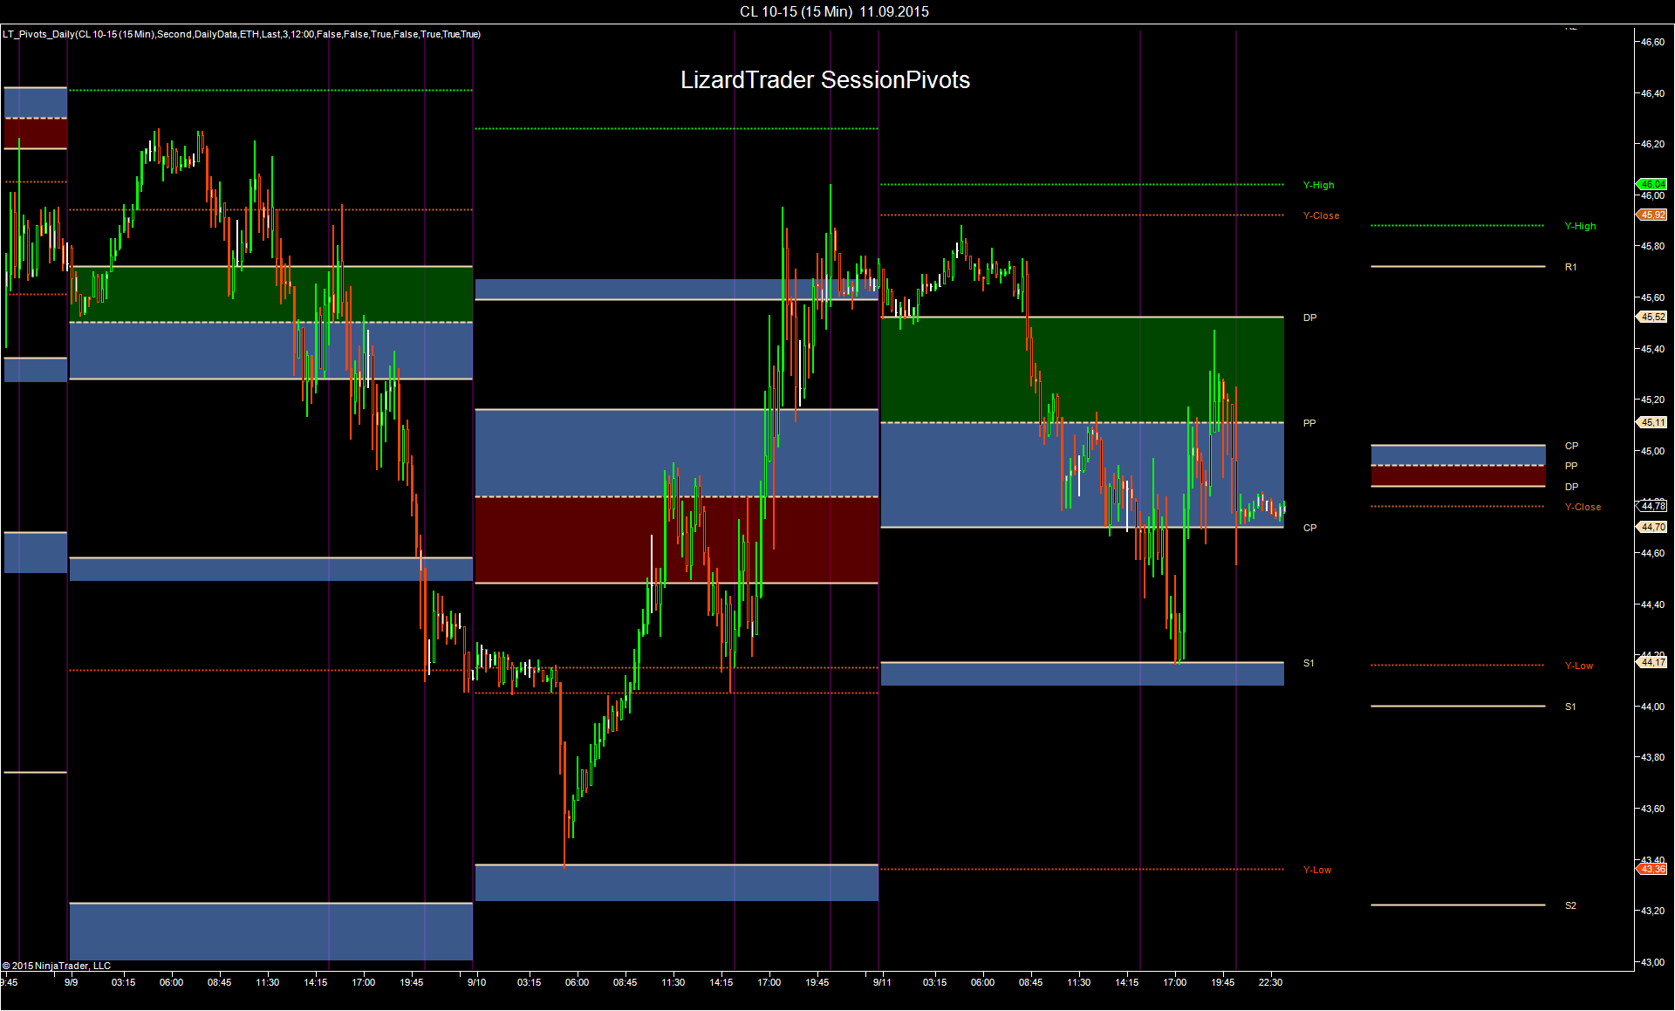
Task: Click the CL 10-15 chart title
Action: tap(834, 11)
